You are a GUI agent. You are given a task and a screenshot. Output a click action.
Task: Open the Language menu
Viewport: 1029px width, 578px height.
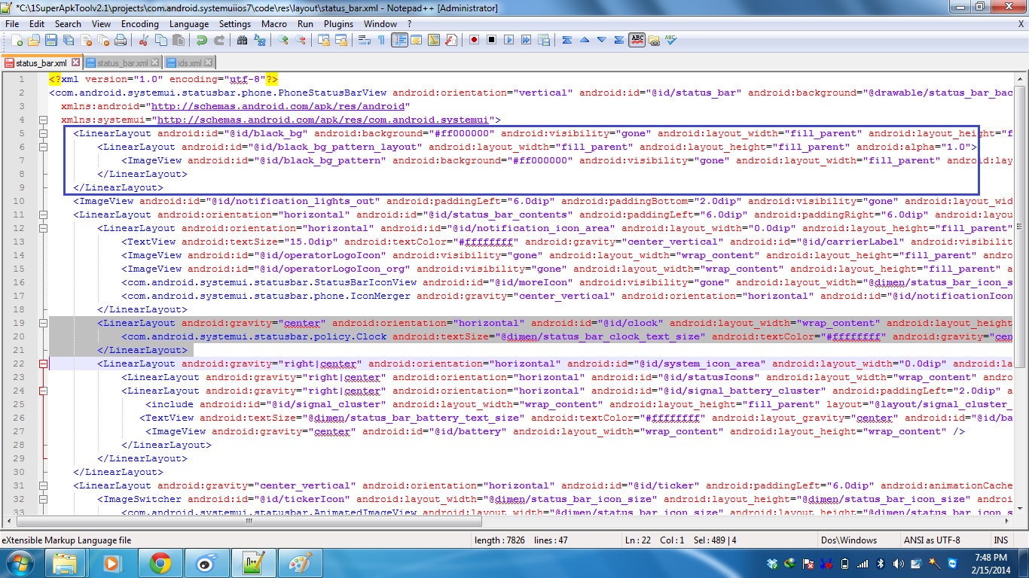[x=189, y=23]
